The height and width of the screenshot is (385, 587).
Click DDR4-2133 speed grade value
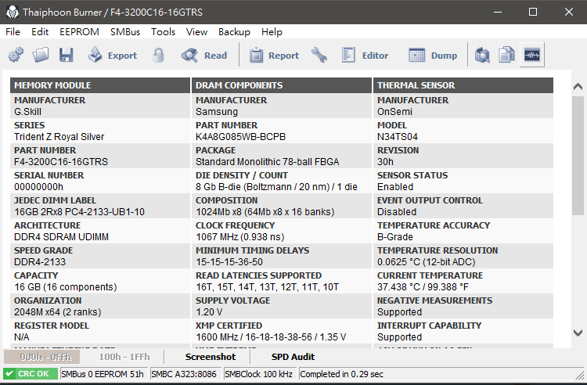point(40,262)
